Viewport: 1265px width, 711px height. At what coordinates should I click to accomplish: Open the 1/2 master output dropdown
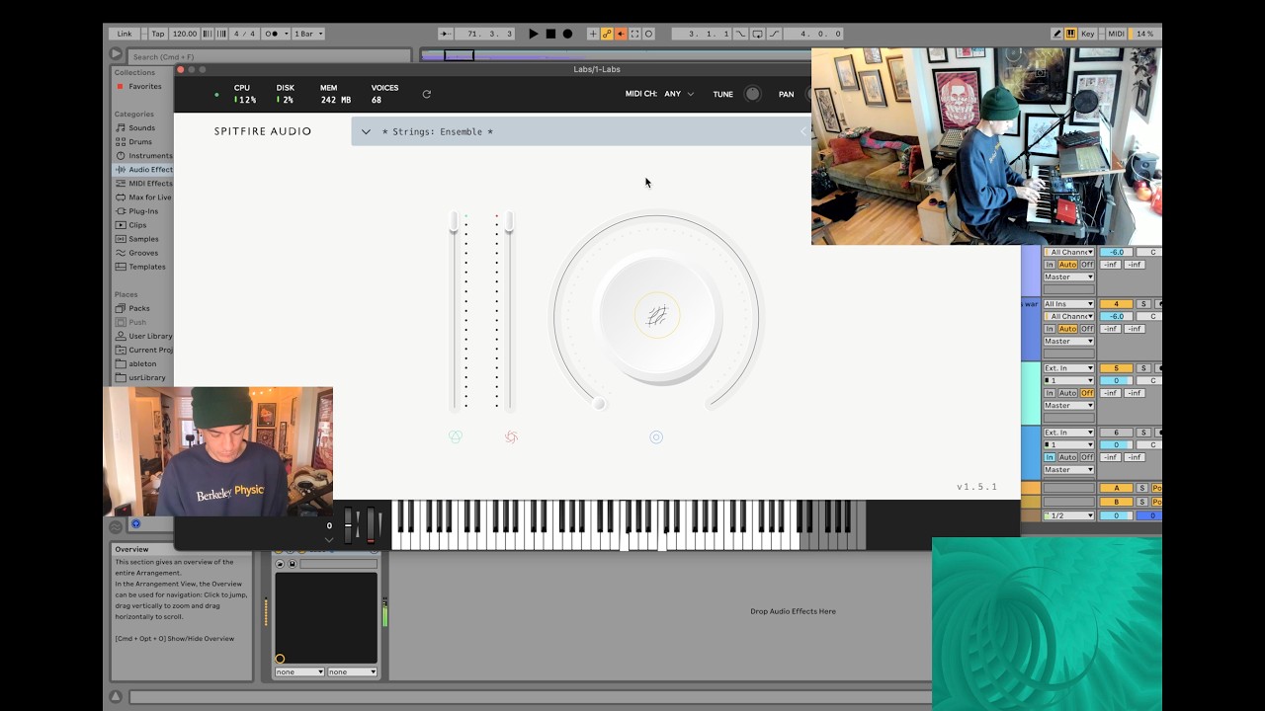pyautogui.click(x=1069, y=515)
